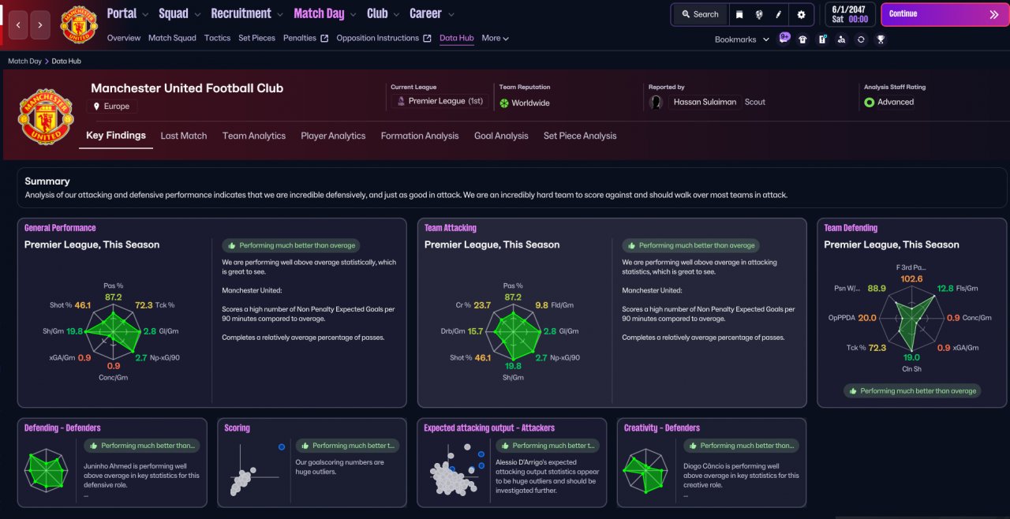Screen dimensions: 1010x519
Task: Click thumbs-up icon in Scoring card
Action: [x=305, y=446]
